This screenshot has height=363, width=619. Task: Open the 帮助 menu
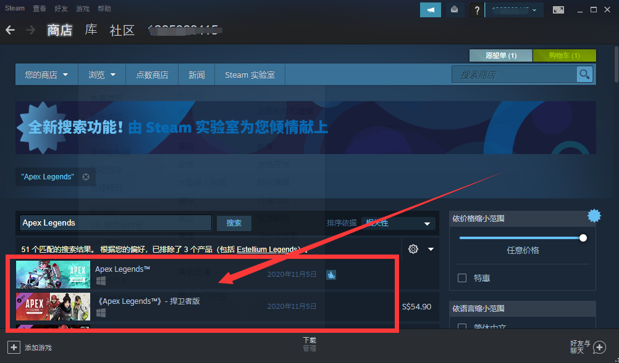[x=104, y=8]
